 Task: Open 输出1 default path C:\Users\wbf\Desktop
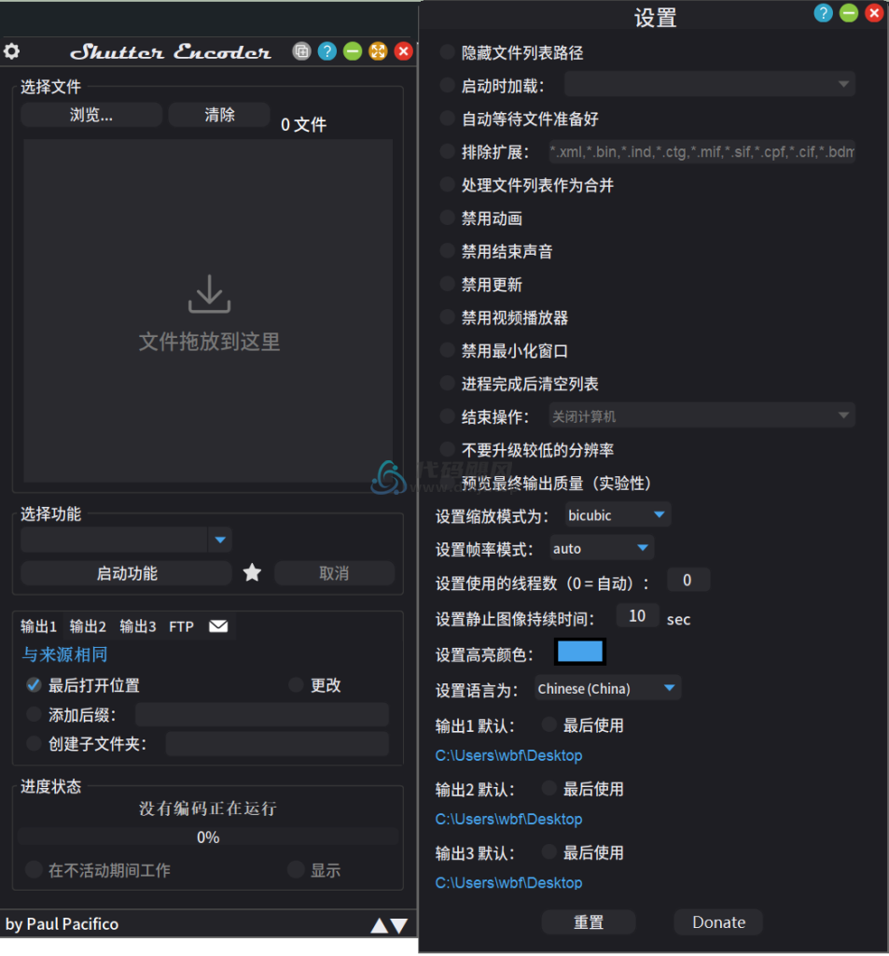click(508, 755)
